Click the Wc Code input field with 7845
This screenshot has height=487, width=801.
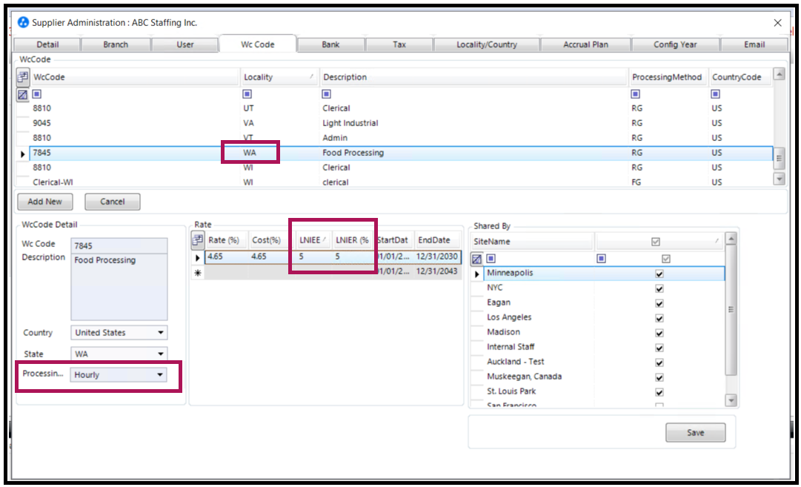point(119,246)
